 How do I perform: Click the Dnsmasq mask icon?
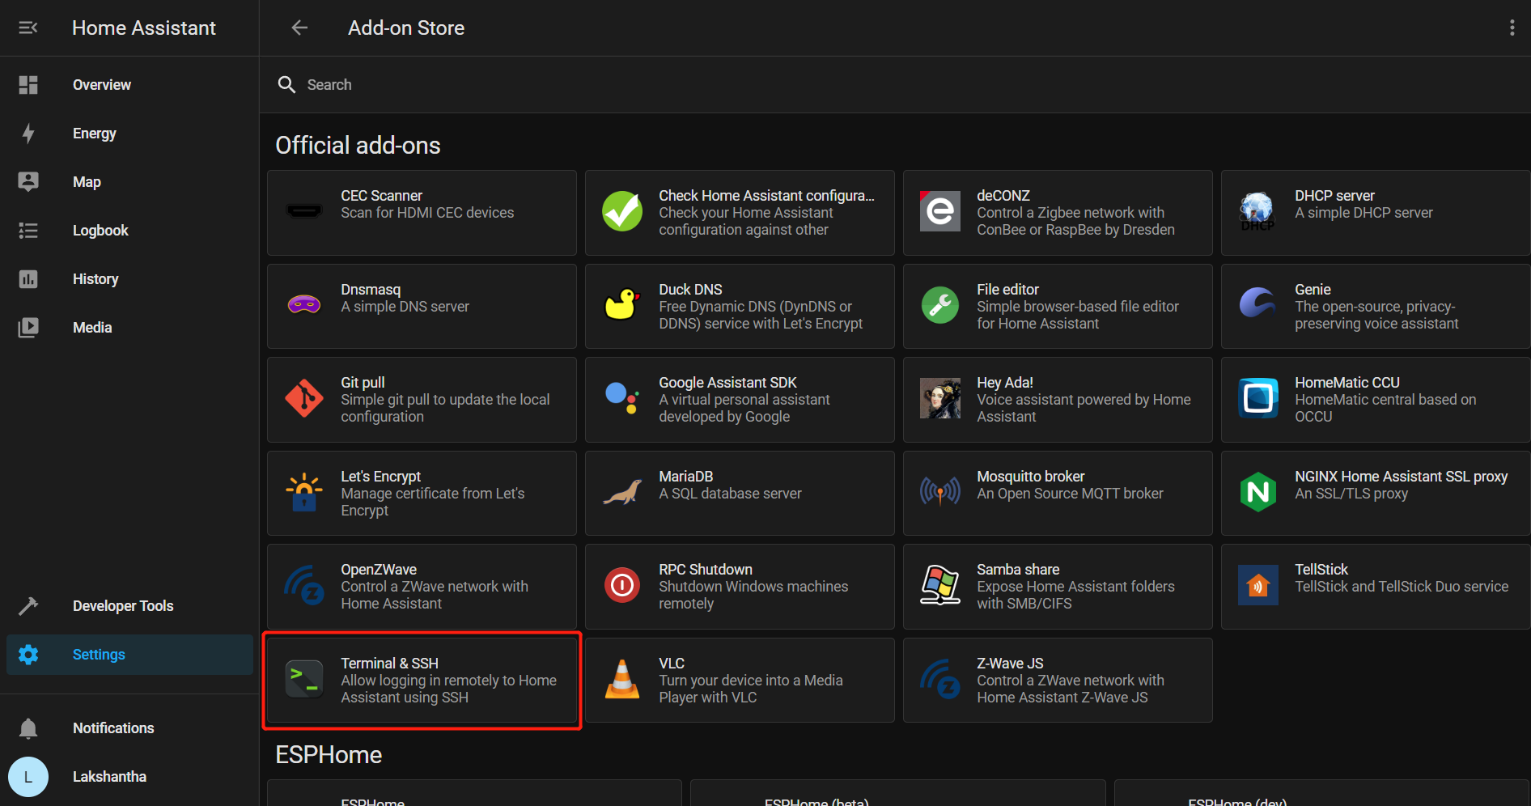(x=304, y=304)
